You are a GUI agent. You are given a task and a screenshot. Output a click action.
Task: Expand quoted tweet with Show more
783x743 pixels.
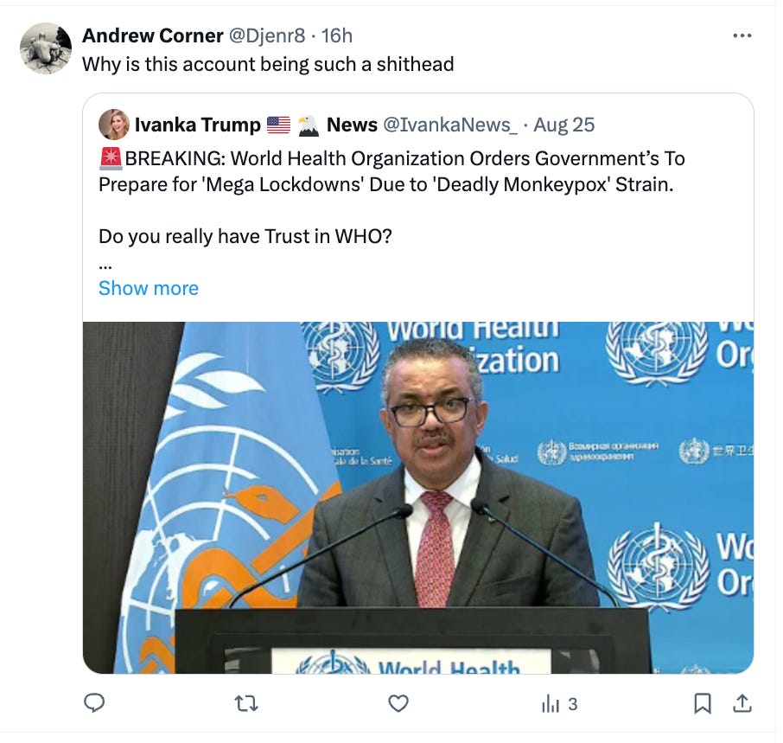pyautogui.click(x=149, y=288)
